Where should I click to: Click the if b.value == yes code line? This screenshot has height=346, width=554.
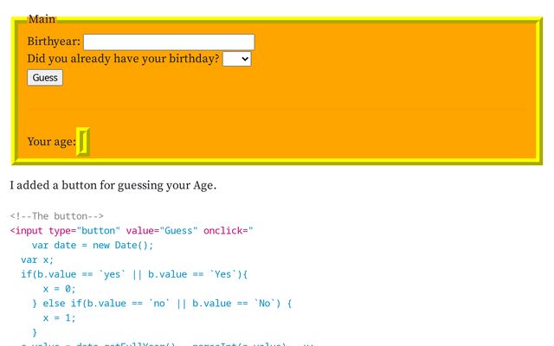point(134,274)
